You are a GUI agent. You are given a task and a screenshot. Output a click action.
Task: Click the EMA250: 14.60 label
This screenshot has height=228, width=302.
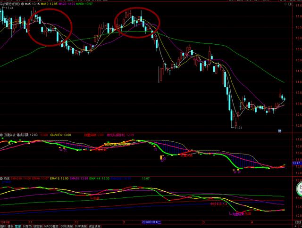click(21, 179)
